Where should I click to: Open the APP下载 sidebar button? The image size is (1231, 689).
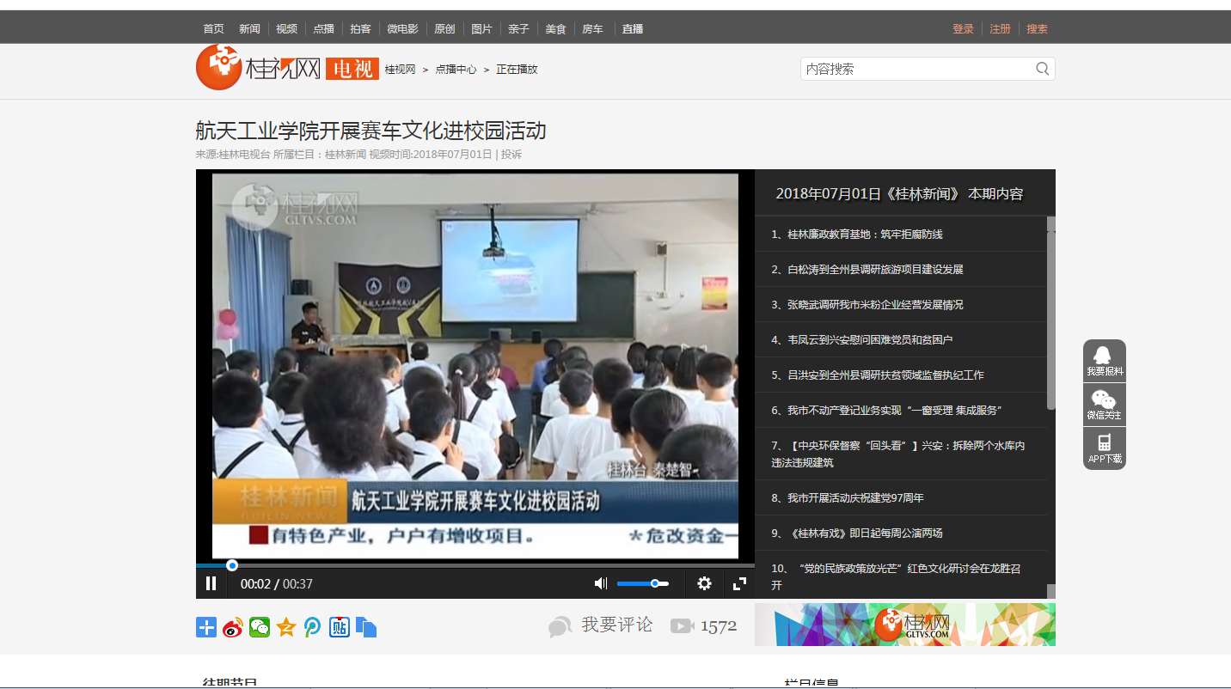click(1104, 448)
